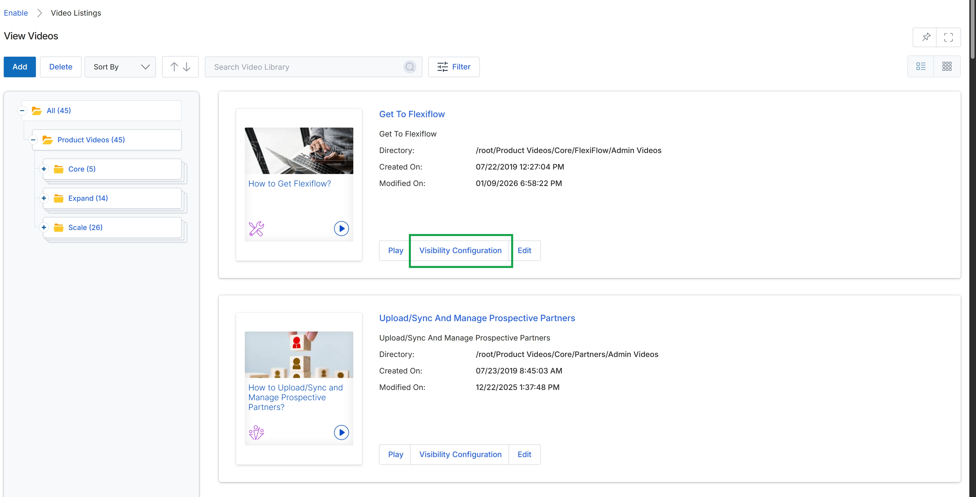Sort videos in ascending order

click(174, 67)
